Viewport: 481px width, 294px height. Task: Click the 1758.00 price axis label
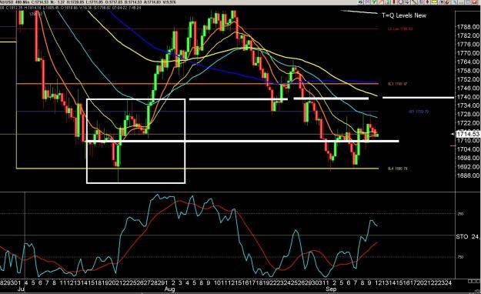pyautogui.click(x=469, y=71)
